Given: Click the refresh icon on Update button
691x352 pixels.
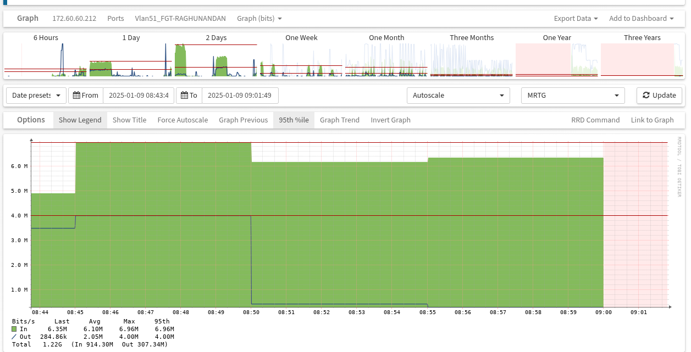Looking at the screenshot, I should coord(646,96).
